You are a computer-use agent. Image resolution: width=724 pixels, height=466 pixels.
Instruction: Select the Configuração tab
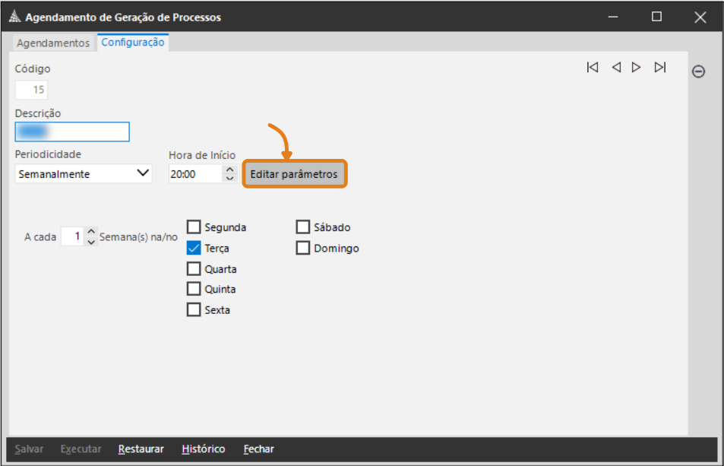133,43
